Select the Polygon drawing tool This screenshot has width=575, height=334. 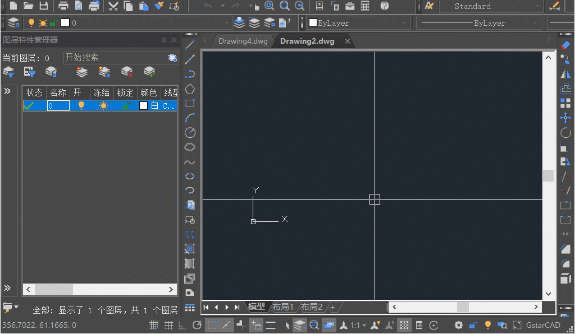[x=190, y=89]
